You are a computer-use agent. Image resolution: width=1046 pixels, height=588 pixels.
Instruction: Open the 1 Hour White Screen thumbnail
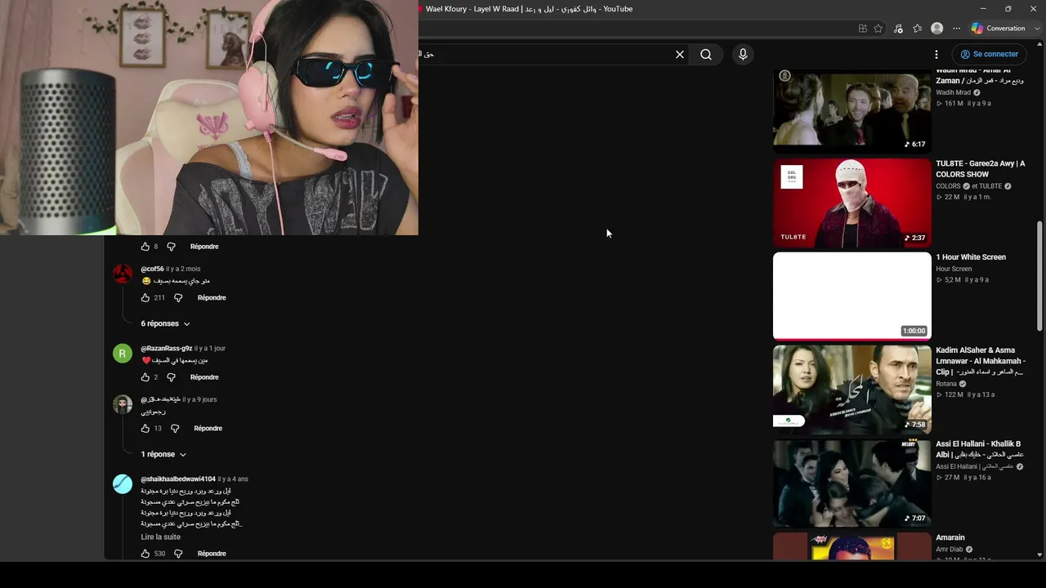click(x=852, y=296)
